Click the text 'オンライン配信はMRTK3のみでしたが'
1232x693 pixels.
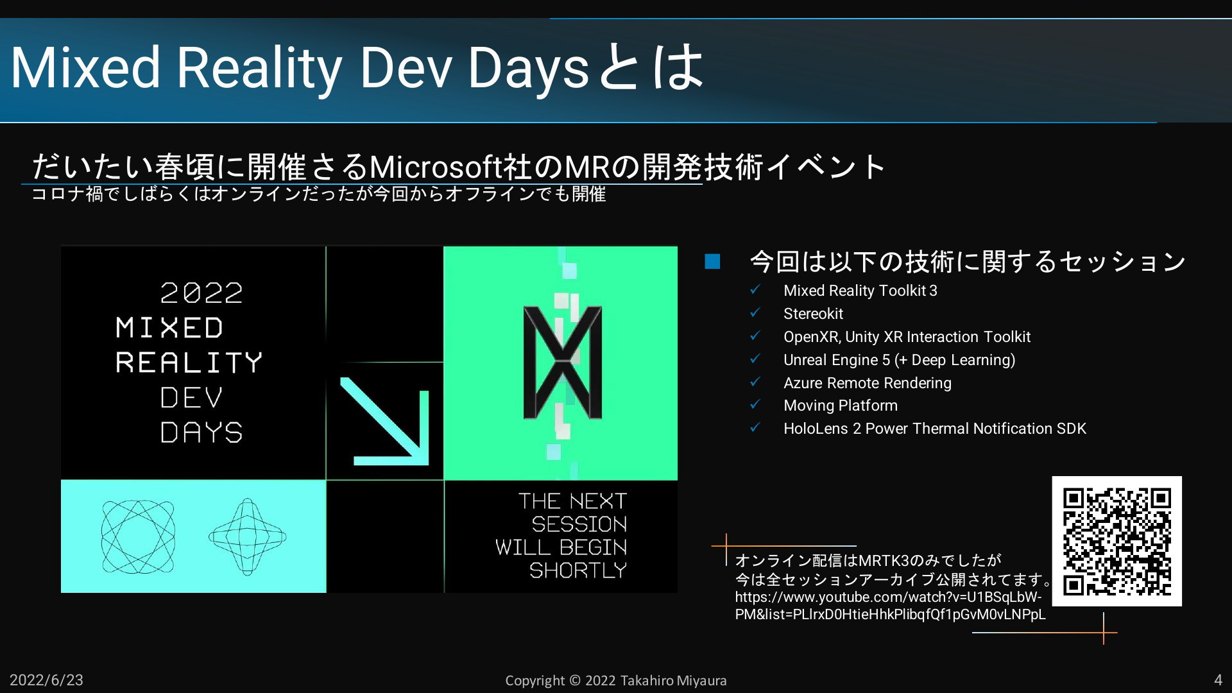pos(868,561)
